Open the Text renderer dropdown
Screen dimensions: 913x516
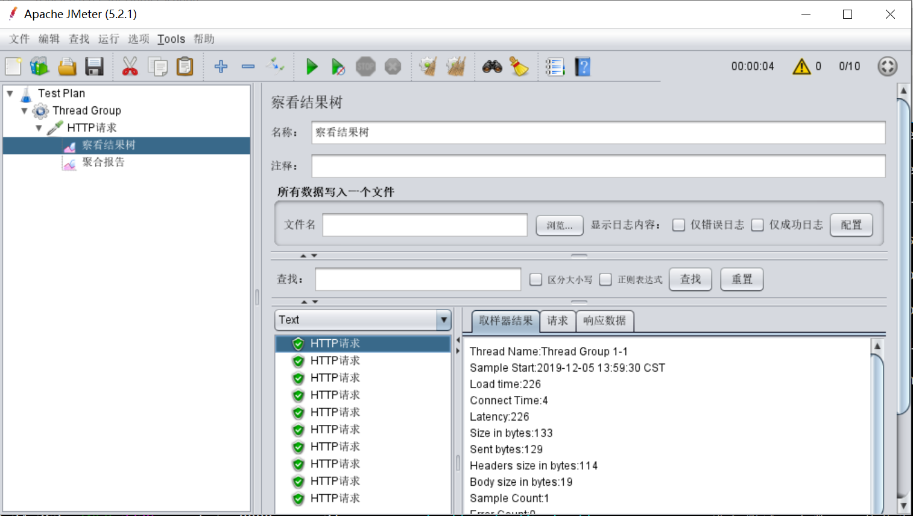(444, 320)
